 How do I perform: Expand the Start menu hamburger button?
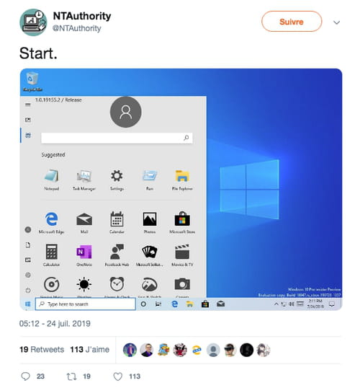pyautogui.click(x=28, y=105)
